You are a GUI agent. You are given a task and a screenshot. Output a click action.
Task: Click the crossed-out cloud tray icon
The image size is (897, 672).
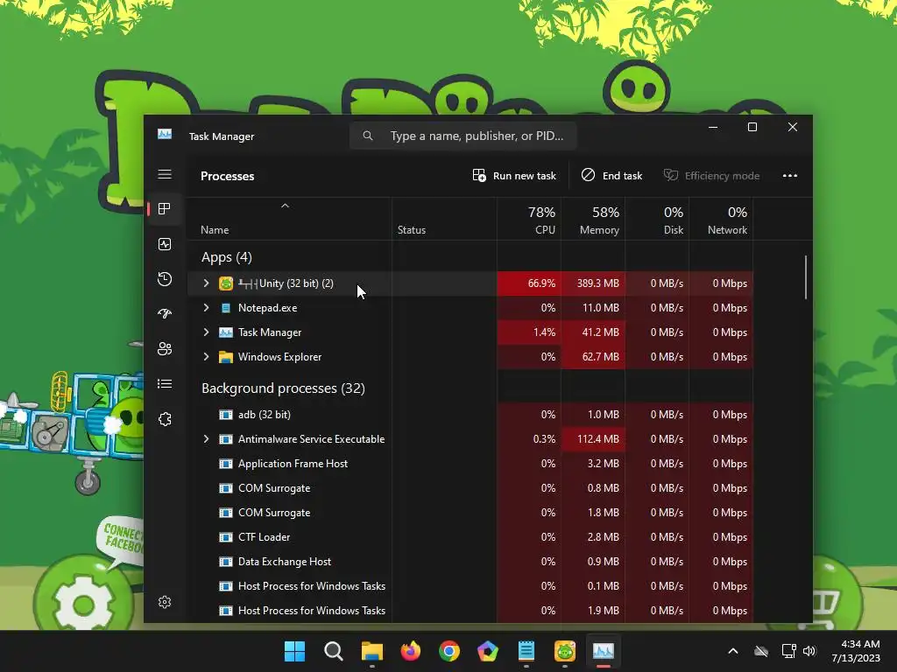tap(761, 651)
